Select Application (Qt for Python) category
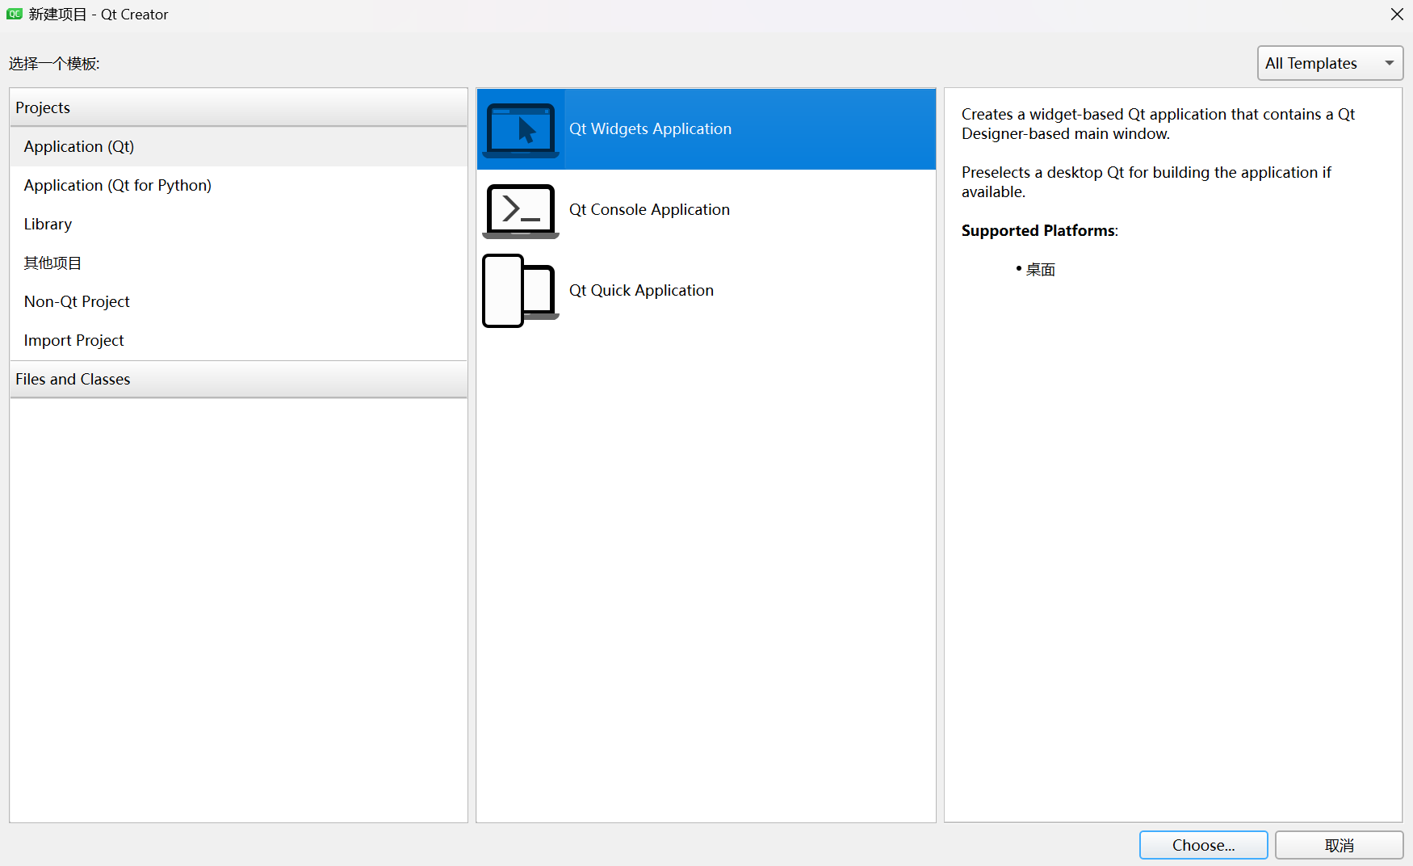This screenshot has width=1413, height=866. 239,185
